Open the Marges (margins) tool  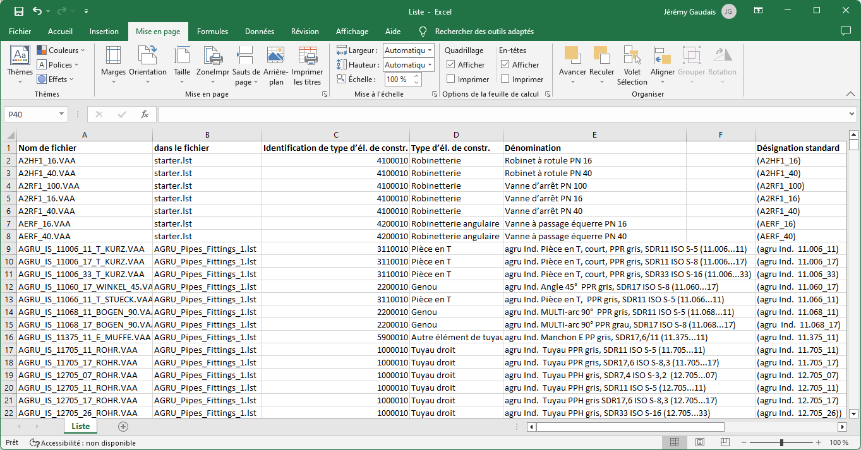pos(113,64)
